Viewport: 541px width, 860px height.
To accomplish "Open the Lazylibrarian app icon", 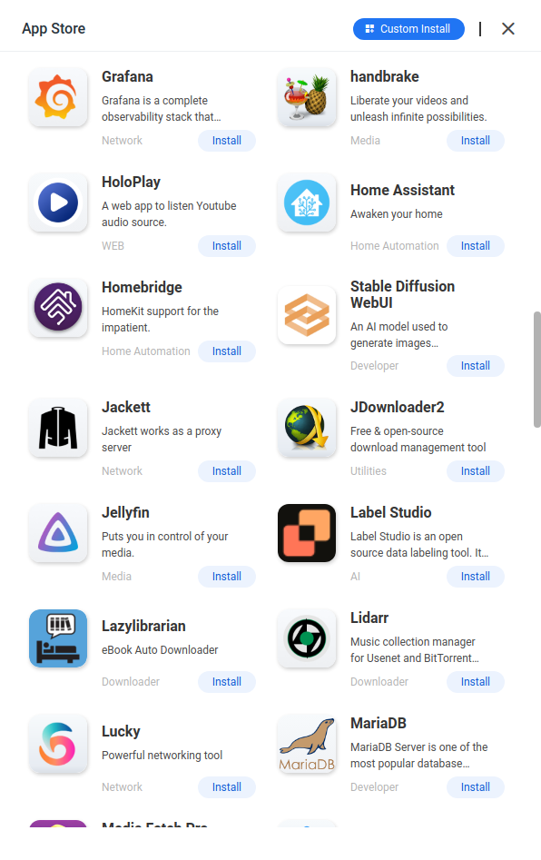I will pos(58,638).
